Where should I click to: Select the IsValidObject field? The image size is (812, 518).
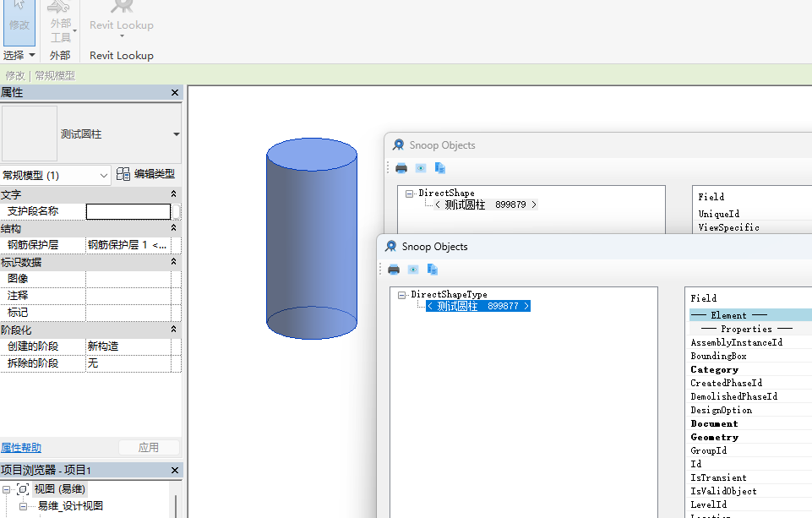click(723, 491)
